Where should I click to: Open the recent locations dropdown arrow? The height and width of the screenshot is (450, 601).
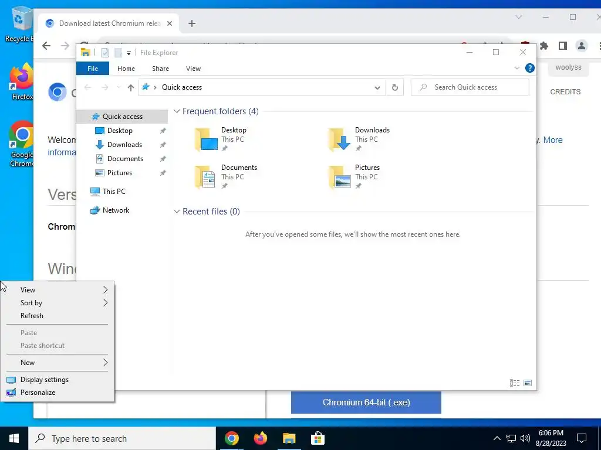coord(119,88)
